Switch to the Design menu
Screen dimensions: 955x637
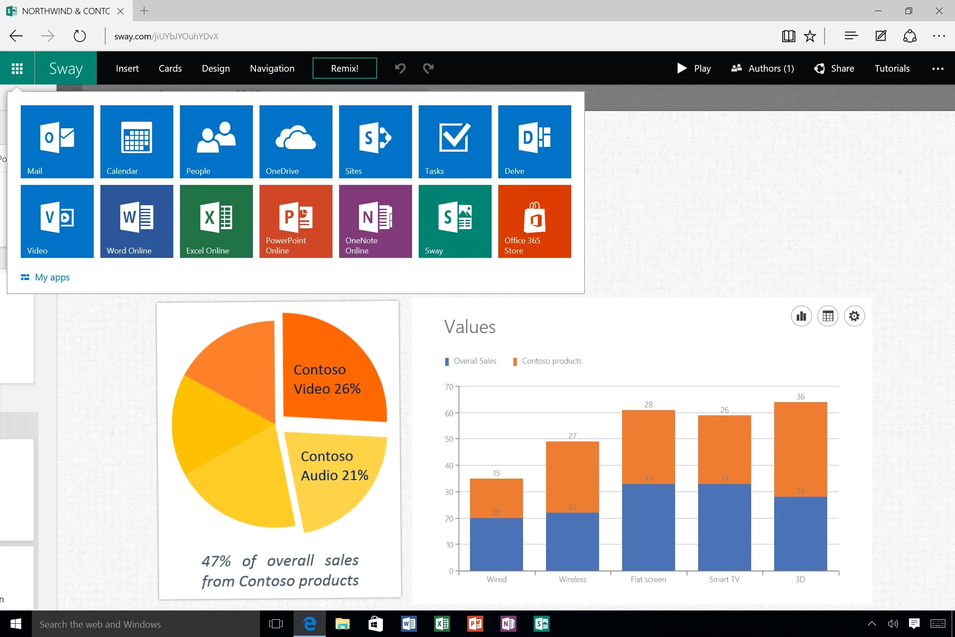[216, 68]
